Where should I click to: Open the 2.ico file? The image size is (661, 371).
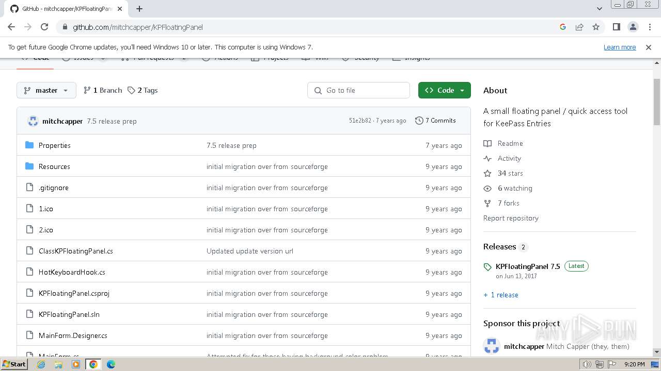[46, 230]
